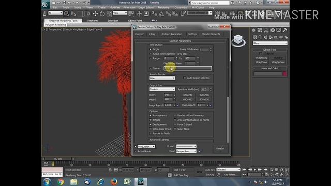Toggle the Percent Snap icon
Screen dimensions: 331x186
point(168,14)
